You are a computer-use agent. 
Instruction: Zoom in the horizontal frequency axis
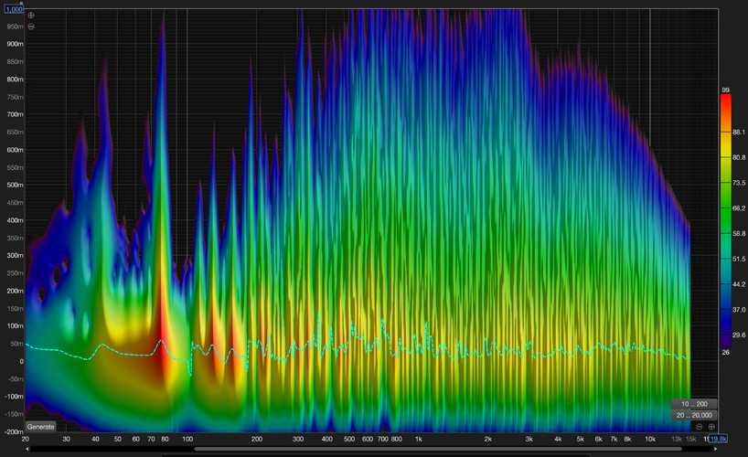tap(711, 427)
